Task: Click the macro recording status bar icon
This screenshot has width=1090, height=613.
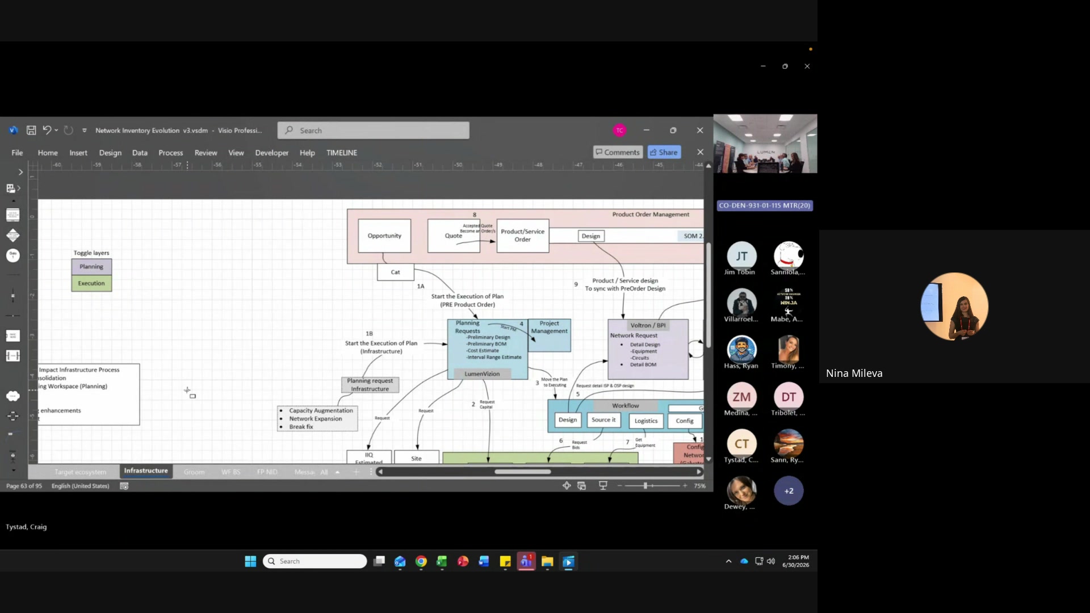Action: tap(124, 486)
